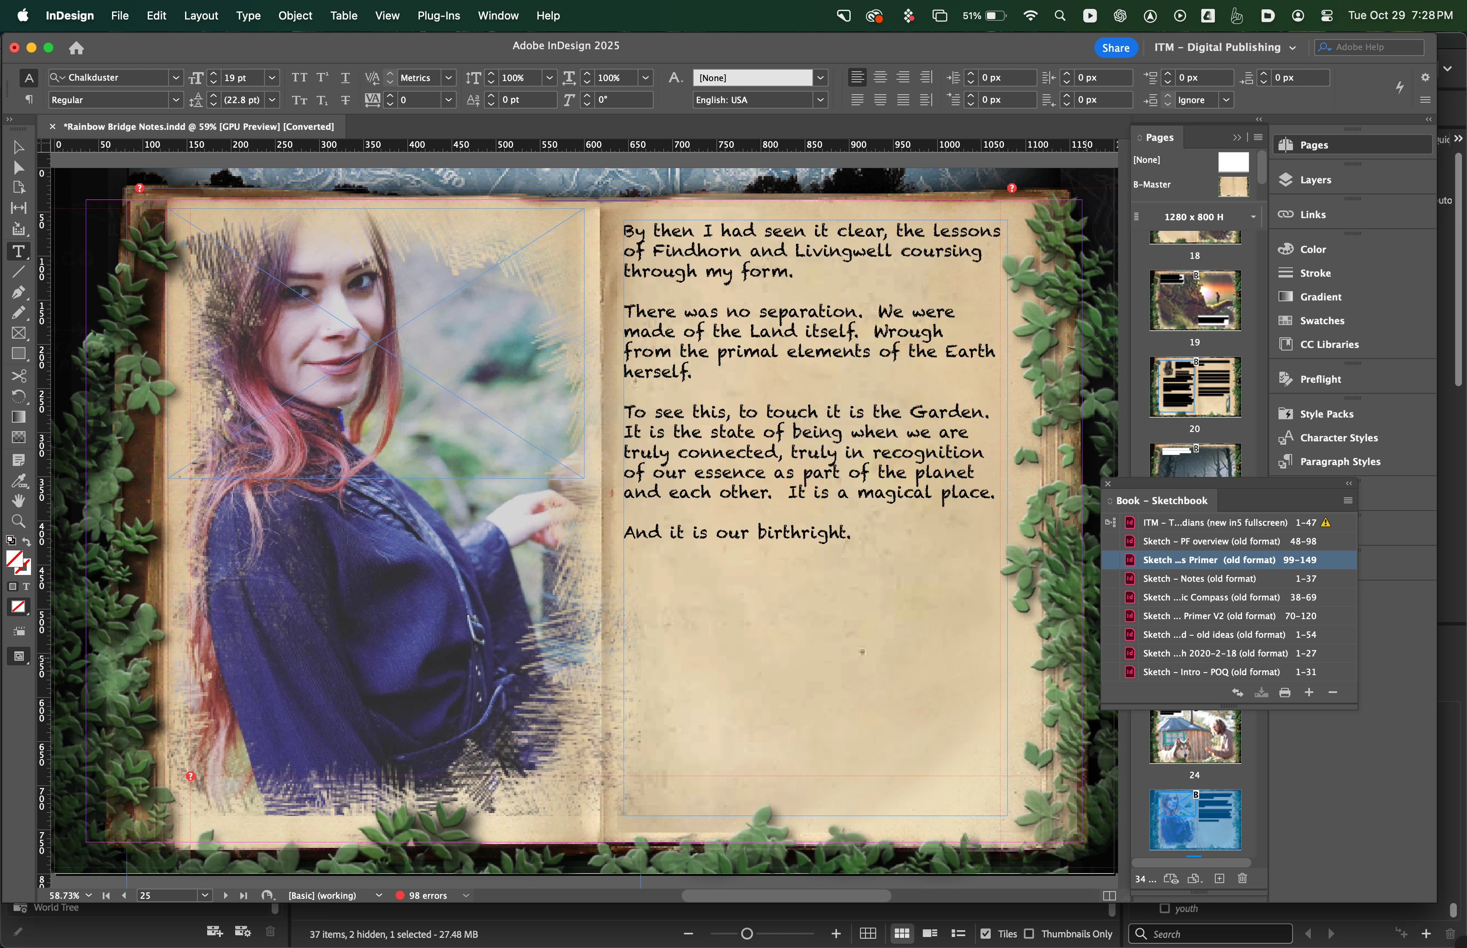Select the Scissors tool
1467x948 pixels.
(x=19, y=376)
